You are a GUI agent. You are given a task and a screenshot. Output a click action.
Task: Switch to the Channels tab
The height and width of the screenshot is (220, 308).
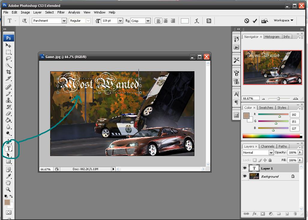pyautogui.click(x=267, y=146)
